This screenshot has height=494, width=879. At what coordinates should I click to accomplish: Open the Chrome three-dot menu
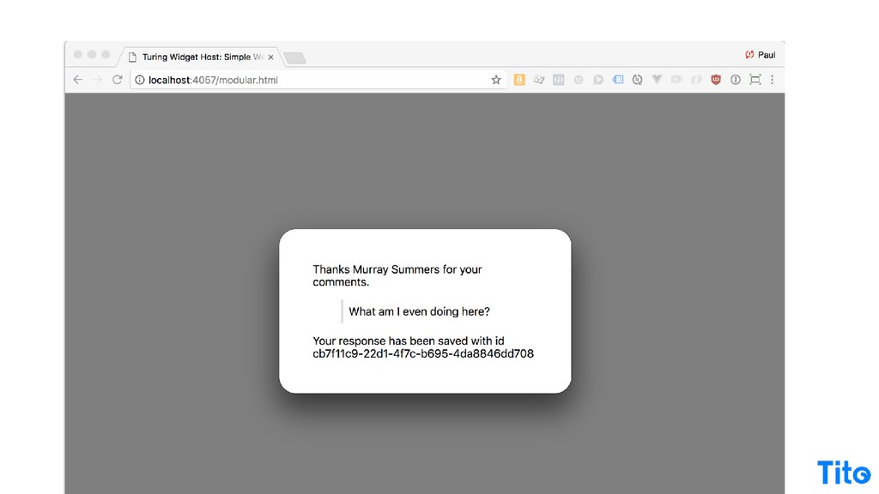(x=773, y=80)
